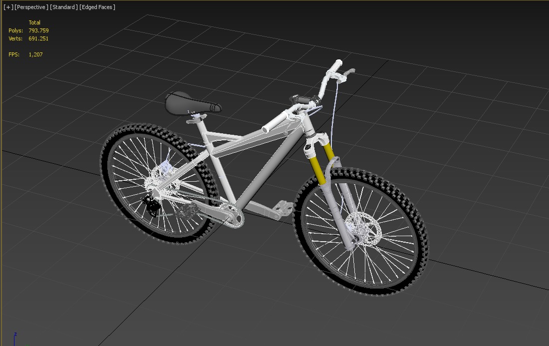549x346 pixels.
Task: Open the Standard shading label menu
Action: pos(64,7)
